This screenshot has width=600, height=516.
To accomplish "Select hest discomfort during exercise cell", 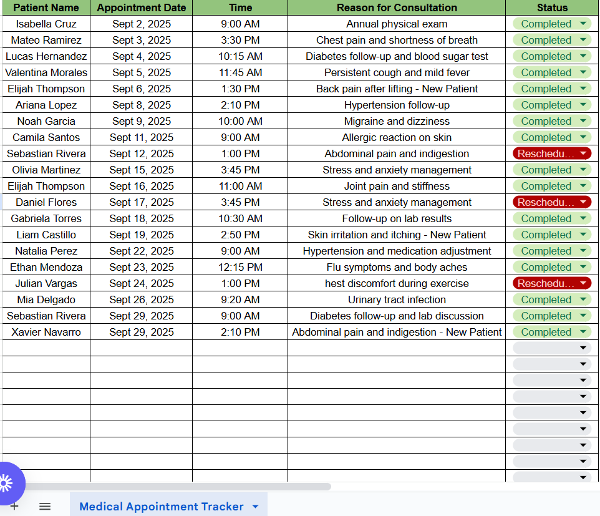I will 397,283.
